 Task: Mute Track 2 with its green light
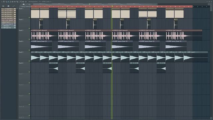pyautogui.click(x=29, y=28)
